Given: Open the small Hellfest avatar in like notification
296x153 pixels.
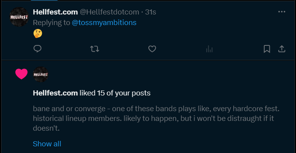Looking at the screenshot, I should [41, 74].
